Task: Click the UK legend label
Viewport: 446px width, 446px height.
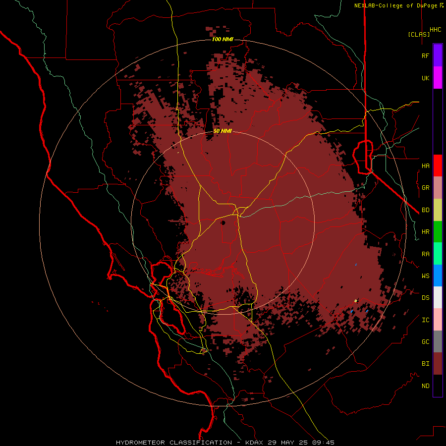Action: click(x=425, y=78)
